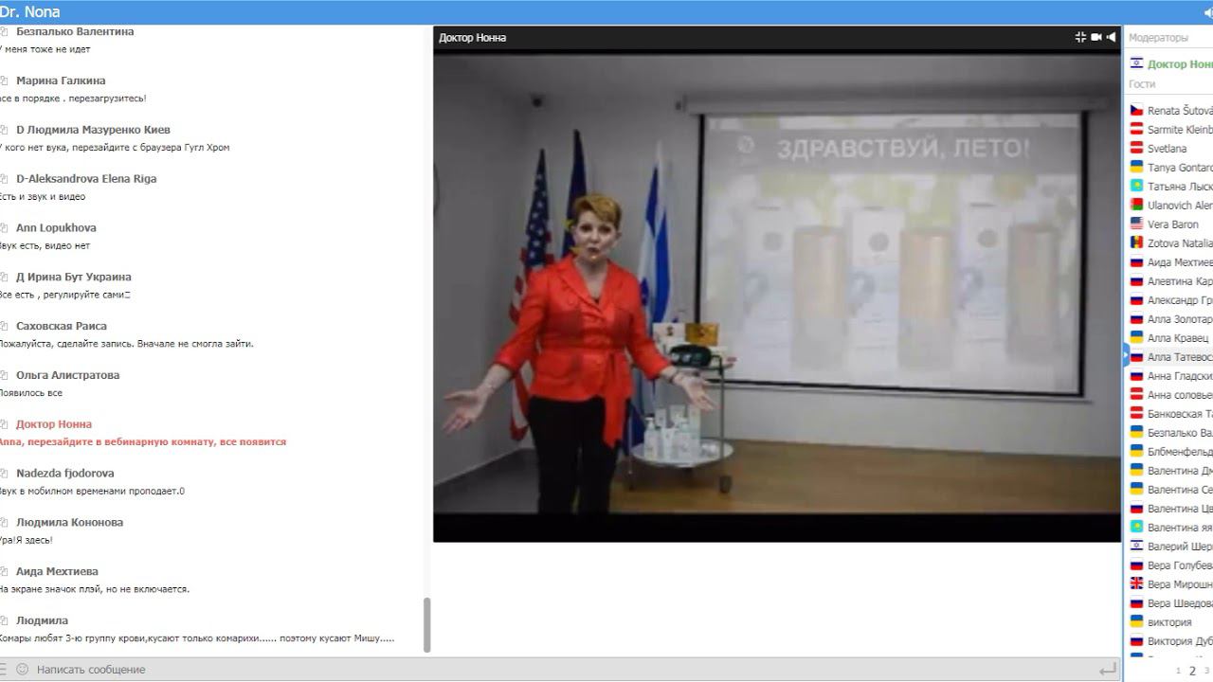The width and height of the screenshot is (1213, 682).
Task: Click the Dr. Nona title in top bar
Action: coord(29,12)
